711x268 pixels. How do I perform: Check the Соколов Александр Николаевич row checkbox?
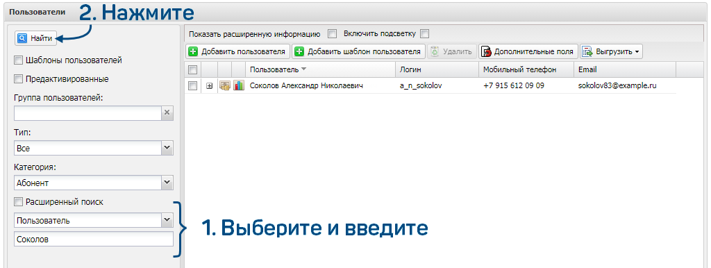(193, 85)
